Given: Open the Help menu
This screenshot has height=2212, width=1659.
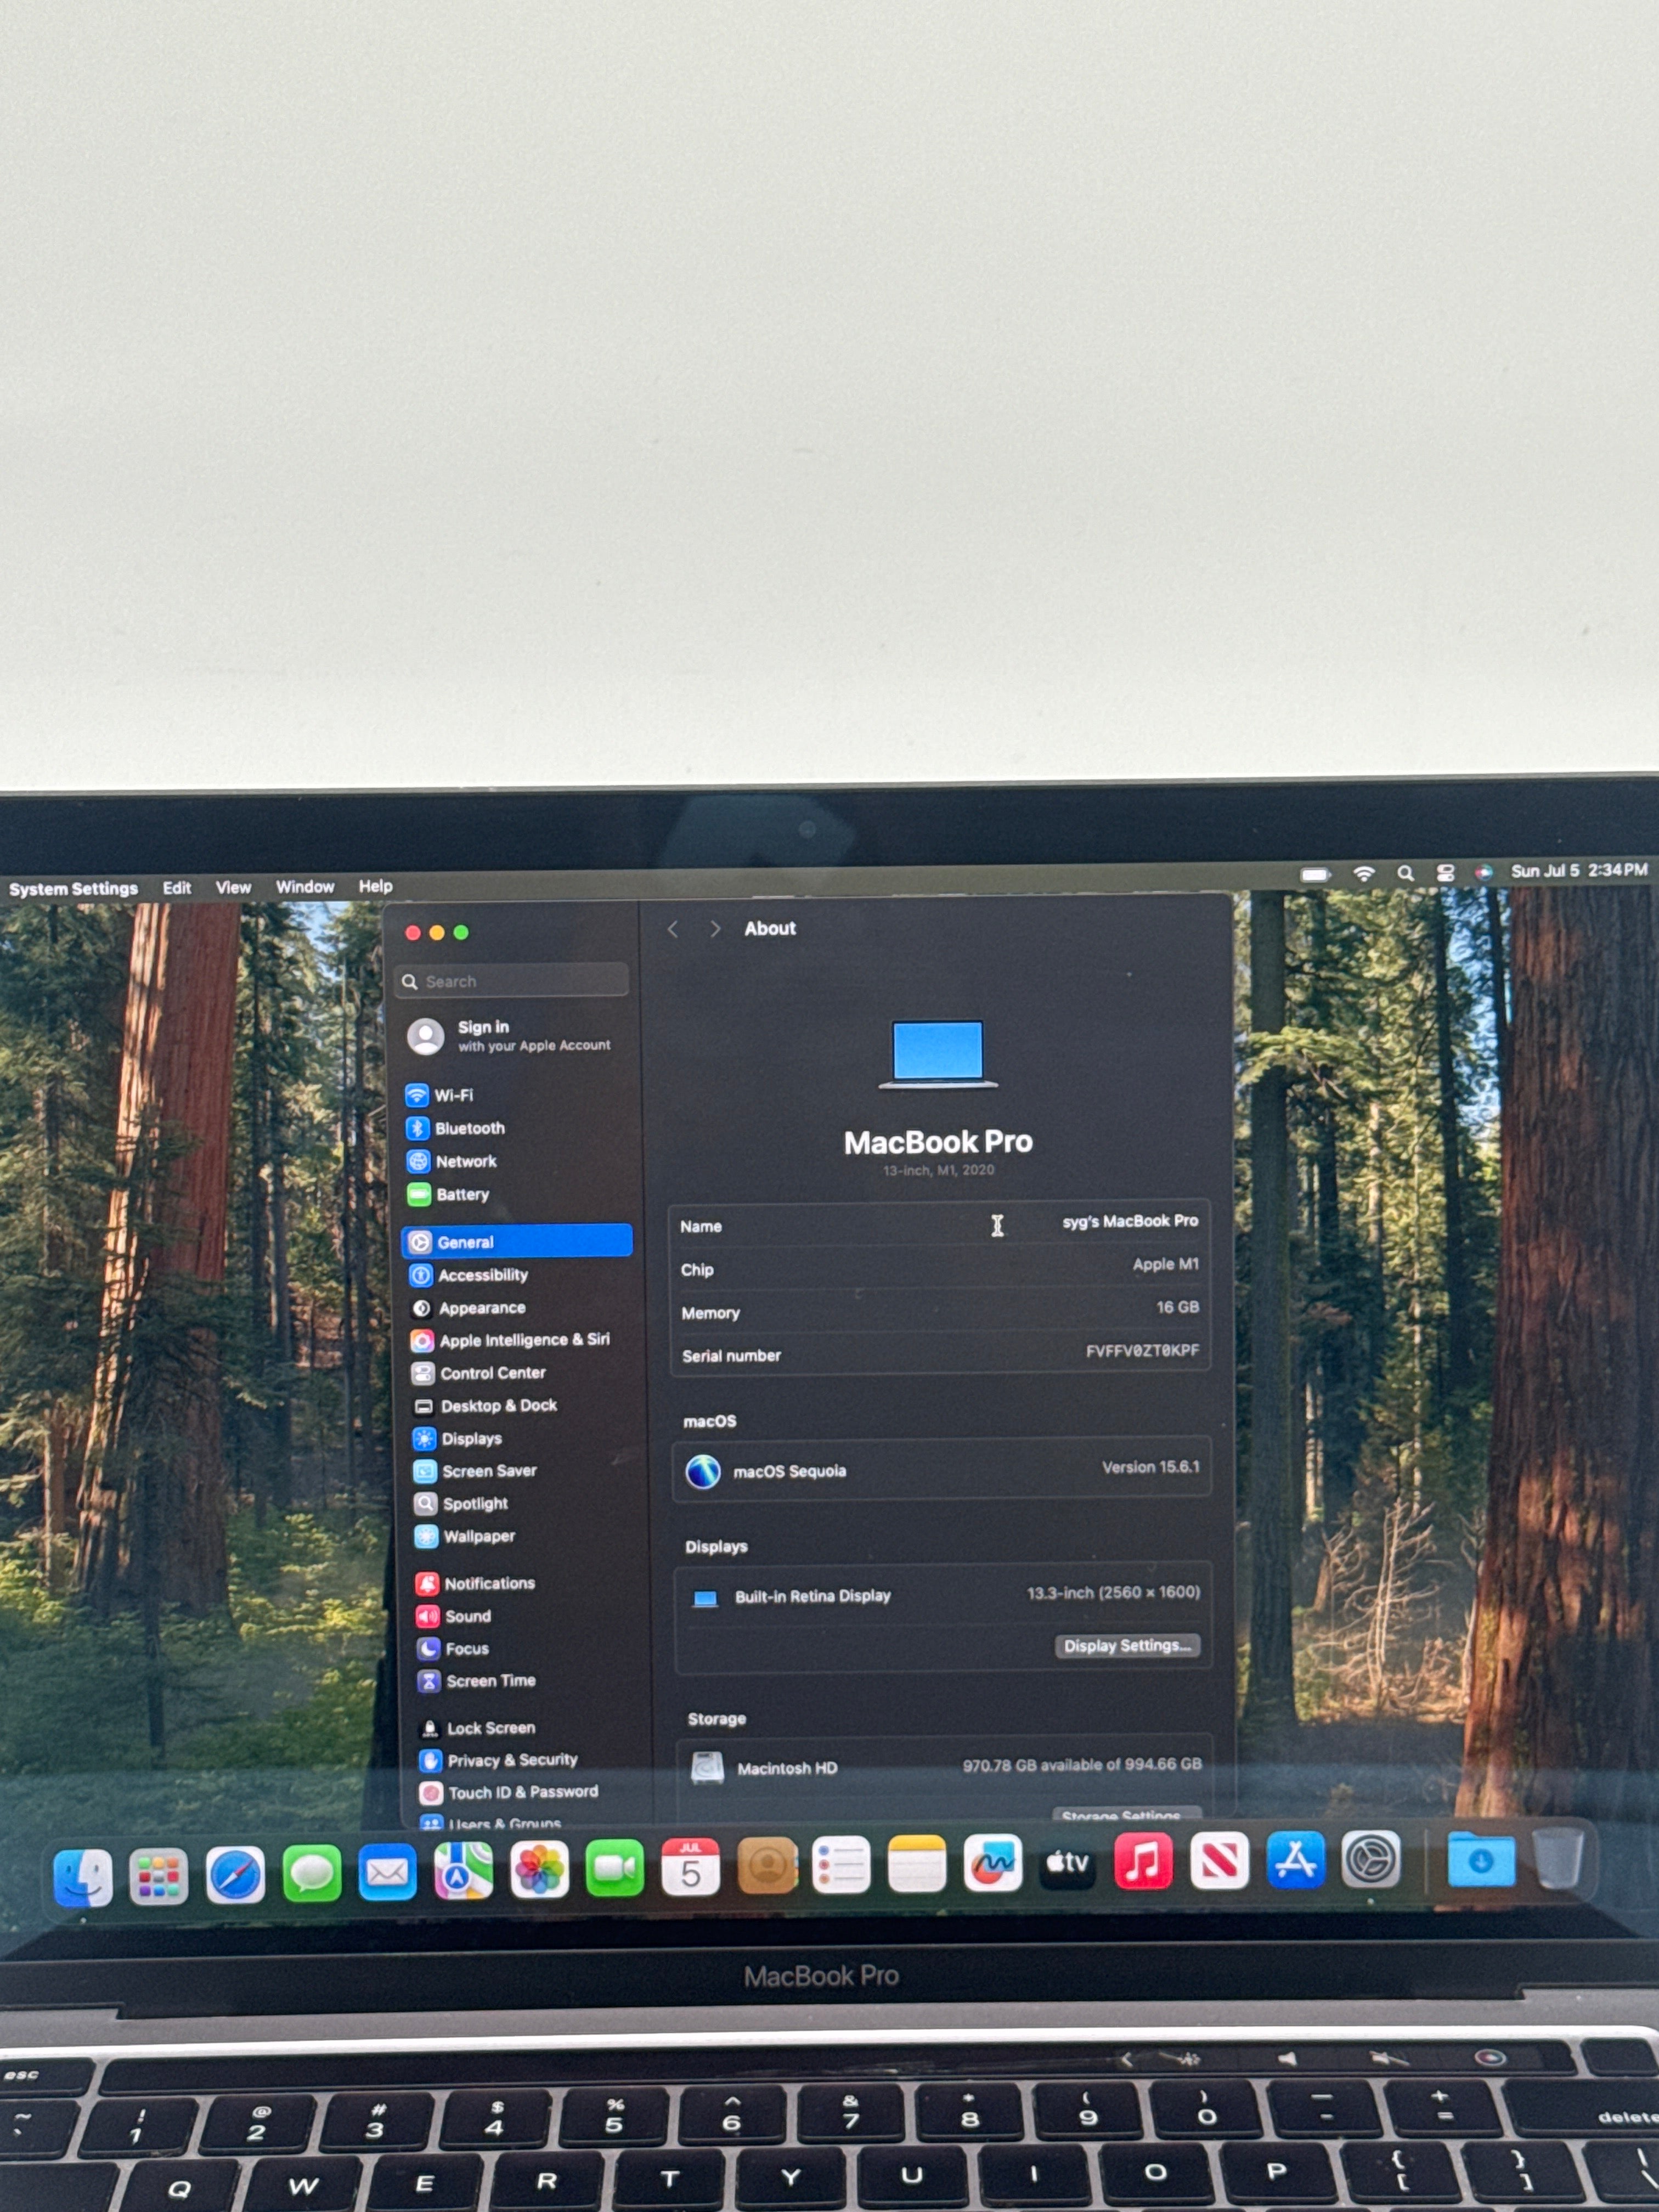Looking at the screenshot, I should [x=375, y=886].
